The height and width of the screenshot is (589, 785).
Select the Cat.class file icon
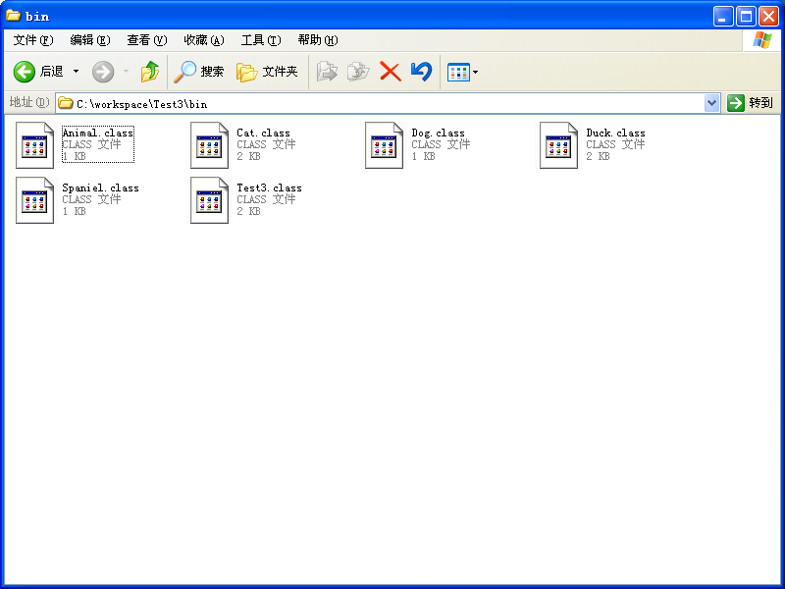[209, 145]
